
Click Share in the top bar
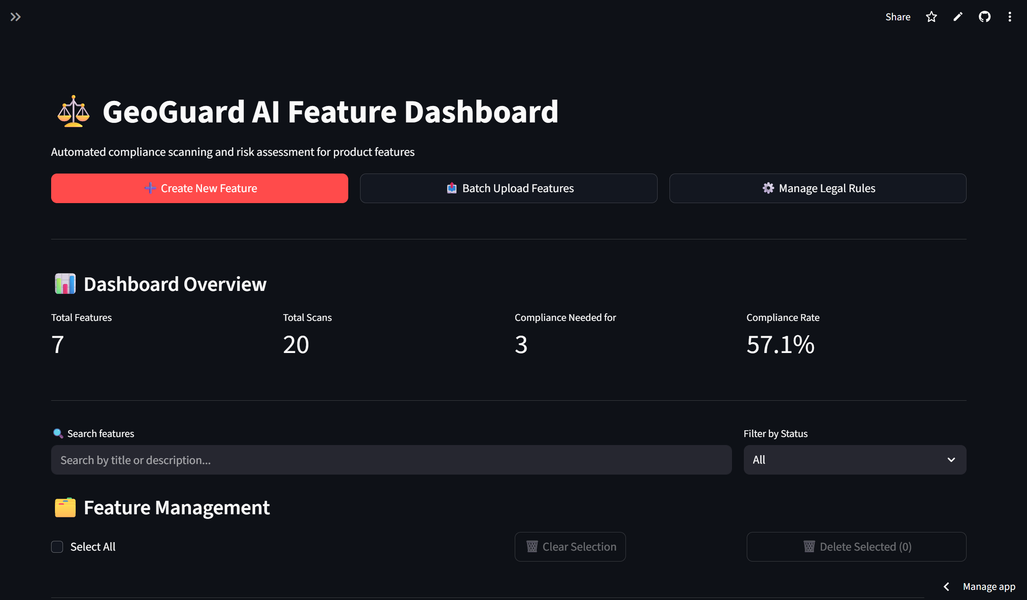(898, 17)
